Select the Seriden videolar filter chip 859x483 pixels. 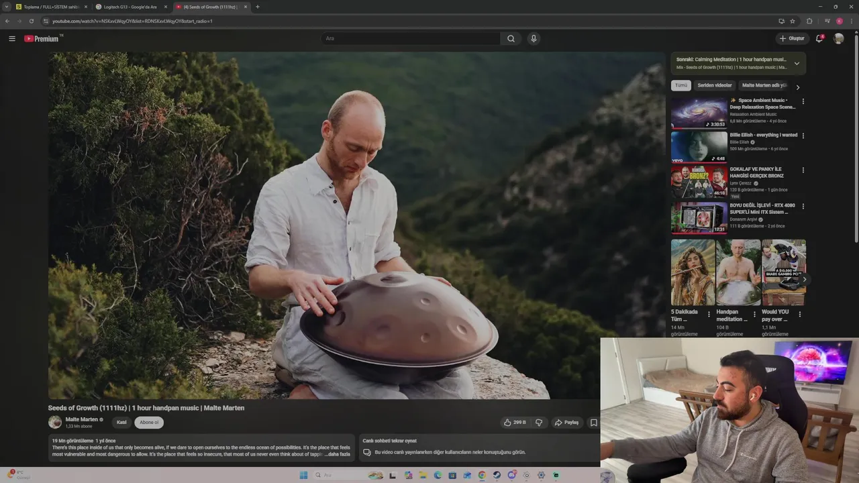tap(715, 85)
